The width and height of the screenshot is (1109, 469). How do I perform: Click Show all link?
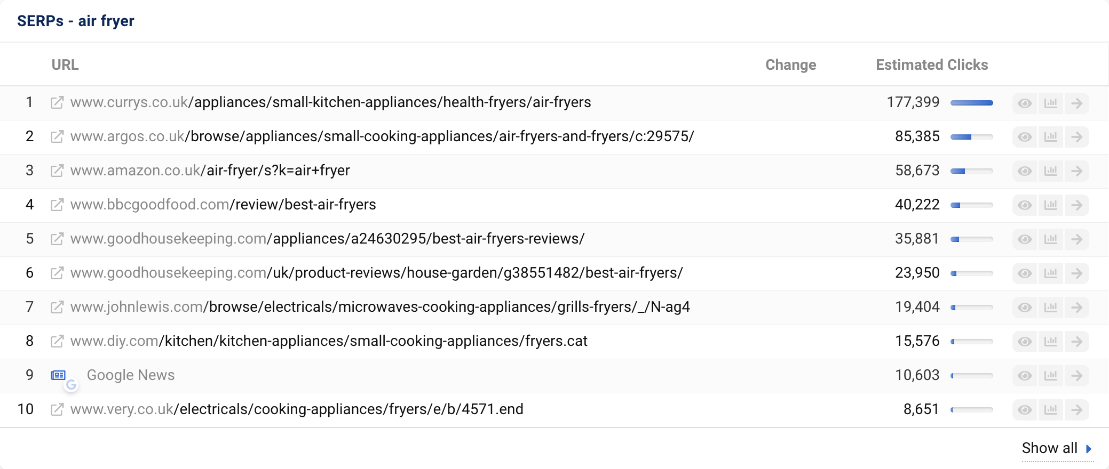coord(1057,448)
